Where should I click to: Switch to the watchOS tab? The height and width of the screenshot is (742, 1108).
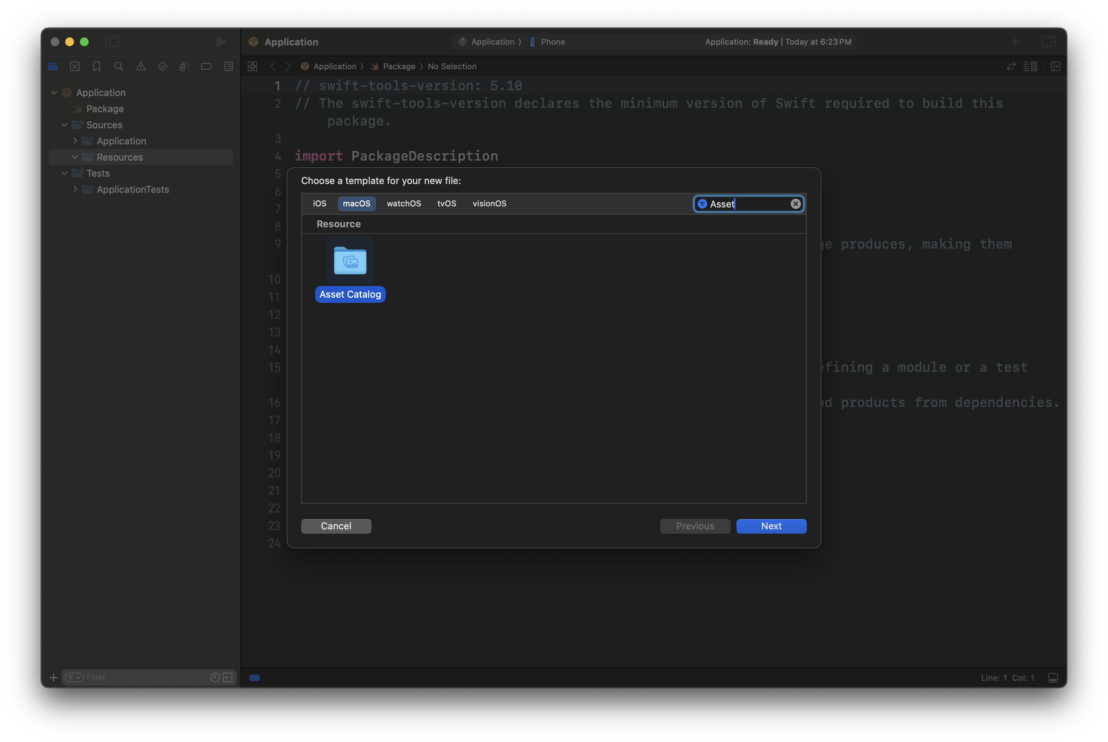pyautogui.click(x=403, y=203)
